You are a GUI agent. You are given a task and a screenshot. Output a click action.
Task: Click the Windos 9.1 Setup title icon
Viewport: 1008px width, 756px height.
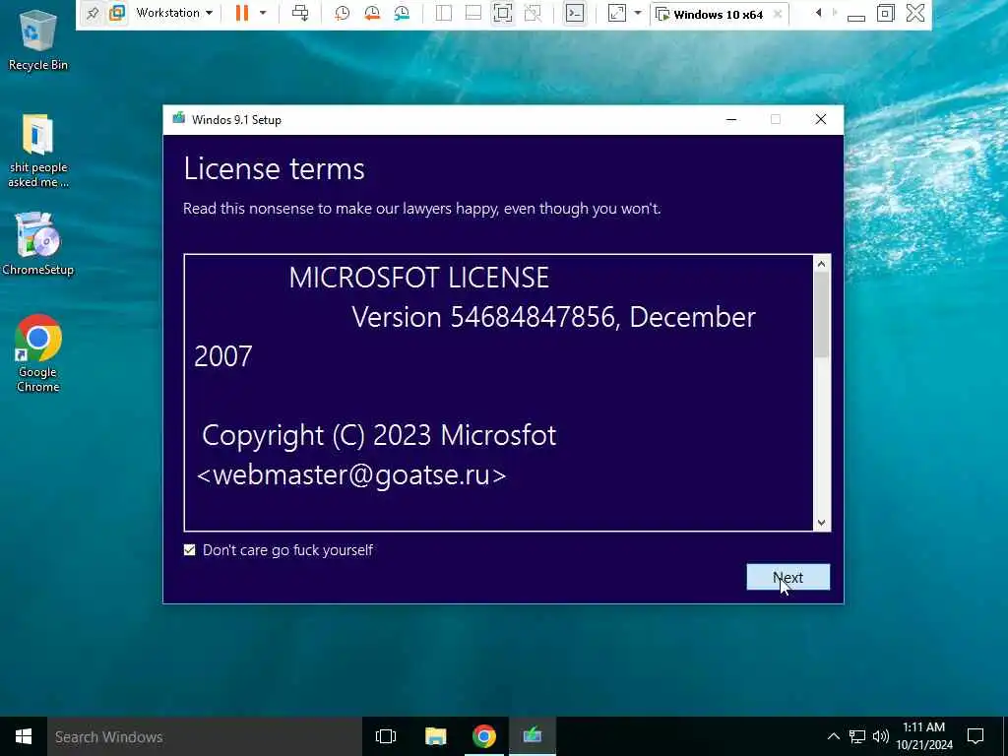[179, 119]
